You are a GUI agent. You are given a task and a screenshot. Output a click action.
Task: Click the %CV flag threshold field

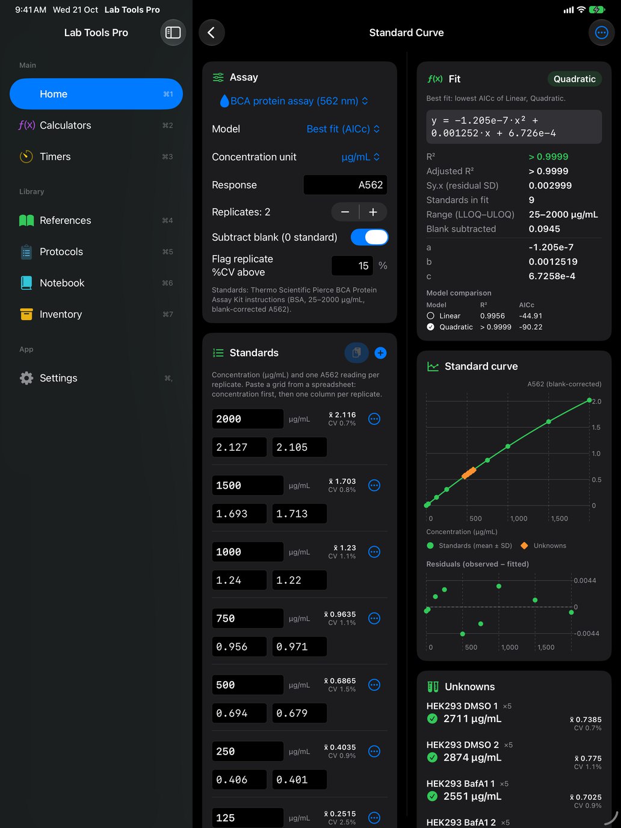point(353,265)
